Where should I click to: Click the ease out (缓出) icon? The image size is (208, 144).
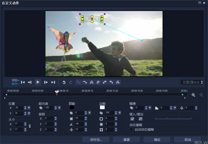(x=140, y=119)
